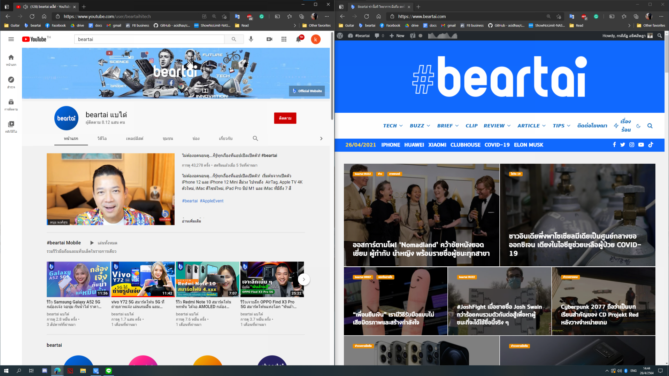Refresh the beartai.com browser page
Image resolution: width=669 pixels, height=376 pixels.
367,16
